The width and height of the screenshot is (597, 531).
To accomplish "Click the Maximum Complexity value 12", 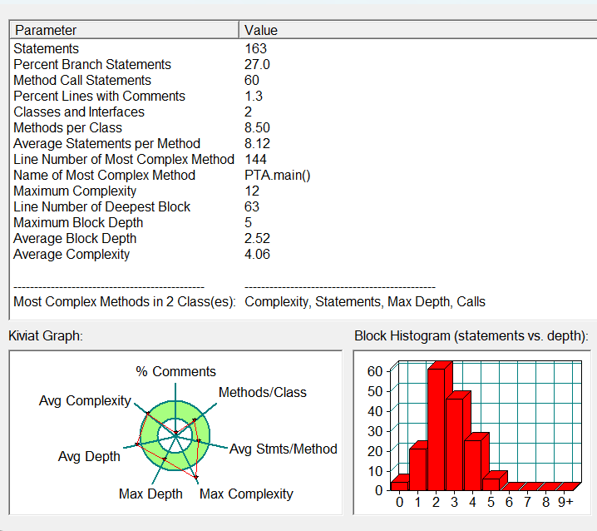I will (x=252, y=191).
